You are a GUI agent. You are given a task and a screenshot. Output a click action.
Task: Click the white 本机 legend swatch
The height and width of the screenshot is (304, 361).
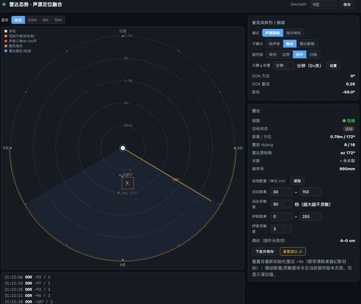point(6,31)
